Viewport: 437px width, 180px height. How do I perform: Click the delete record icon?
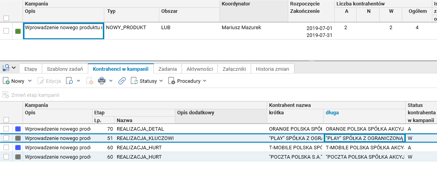point(90,81)
